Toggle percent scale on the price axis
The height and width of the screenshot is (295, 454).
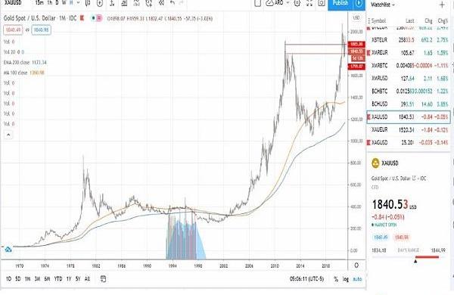(x=336, y=279)
